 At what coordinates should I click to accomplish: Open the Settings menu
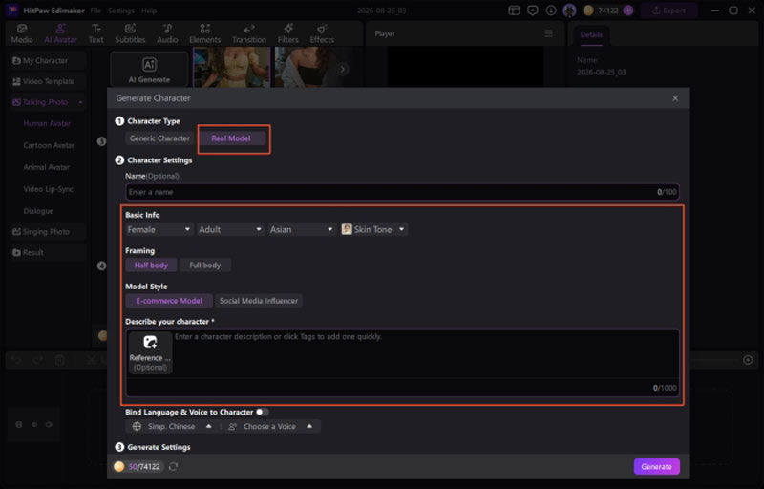121,11
